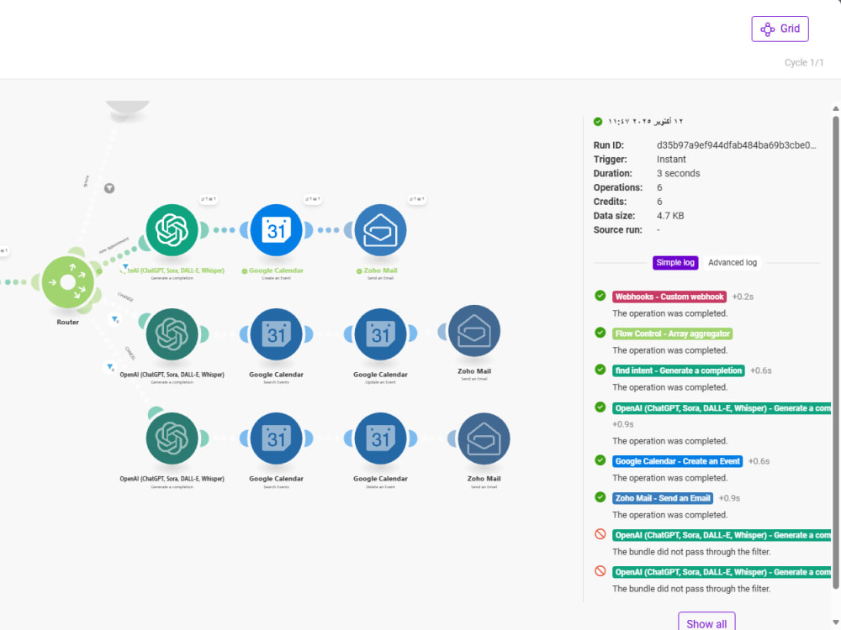Click the run log vertical scrollbar

coord(835,353)
